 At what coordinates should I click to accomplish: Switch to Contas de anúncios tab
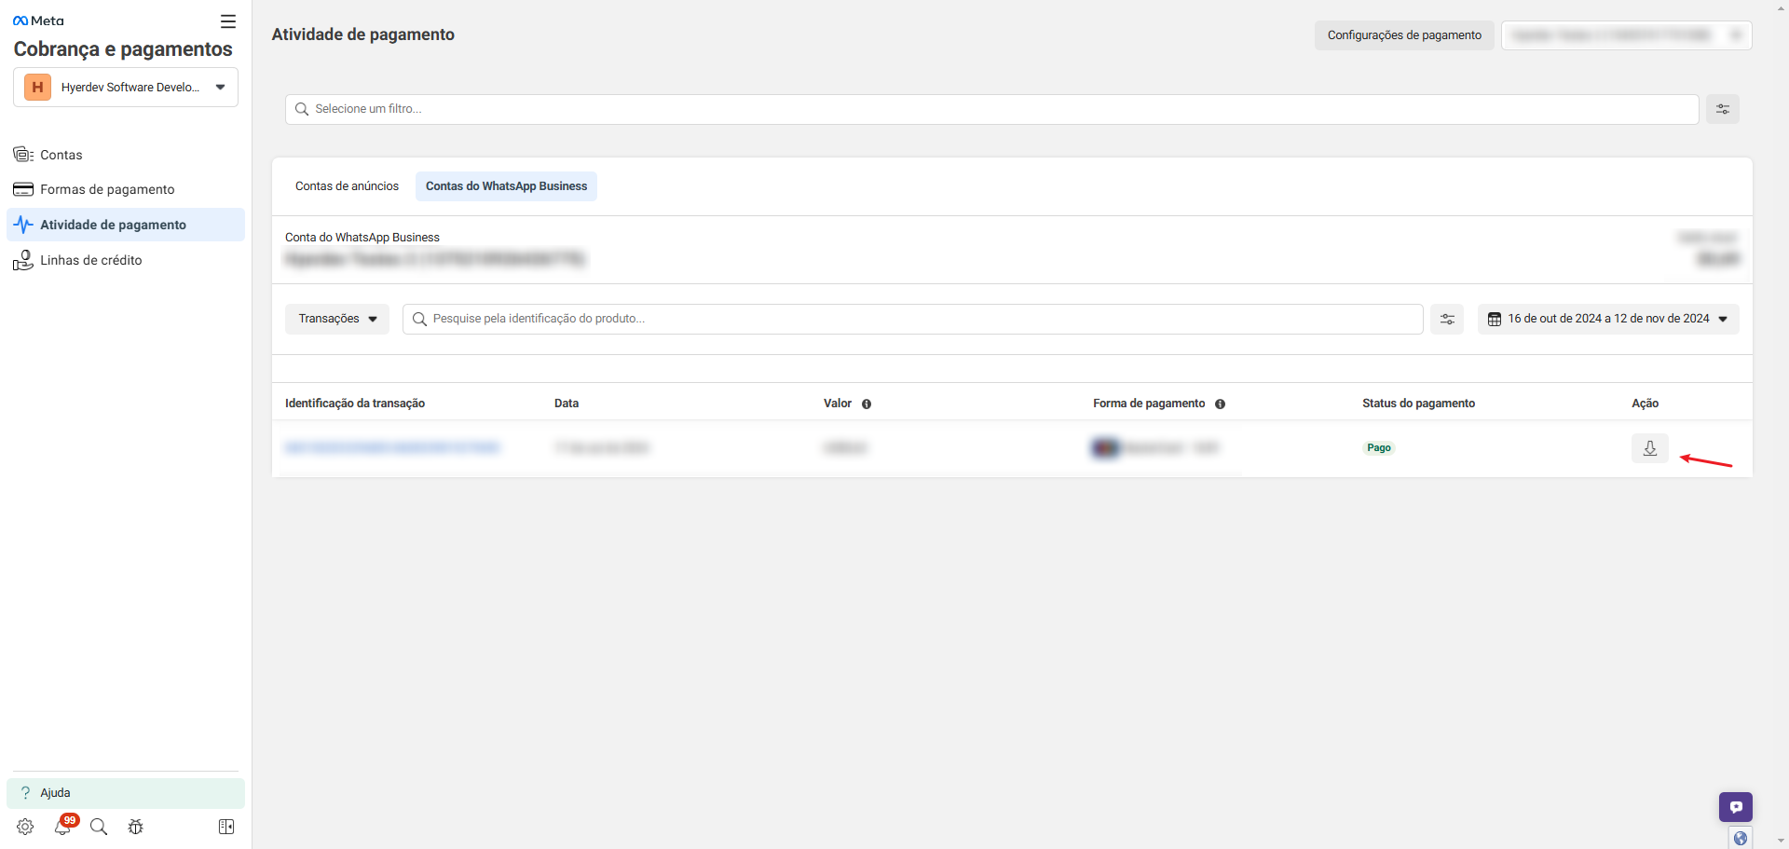pyautogui.click(x=347, y=186)
